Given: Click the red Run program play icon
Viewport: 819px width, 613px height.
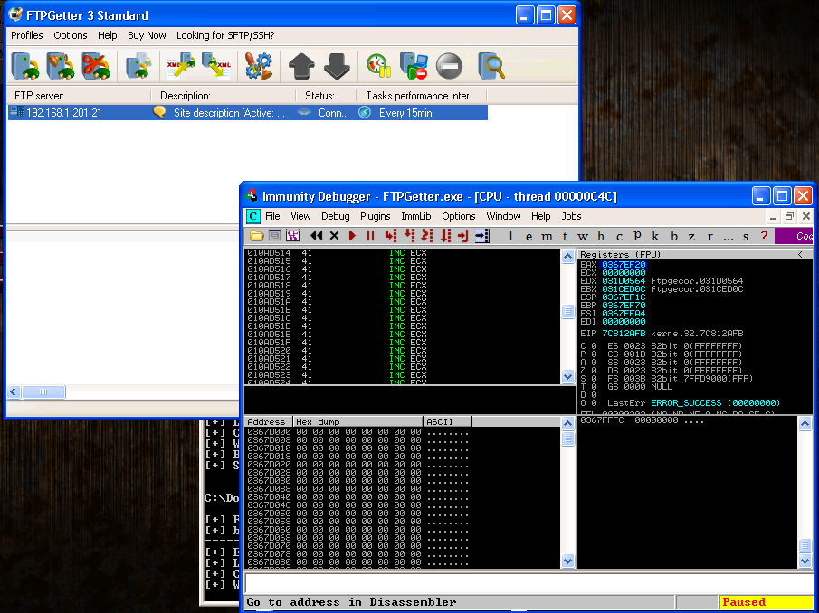Looking at the screenshot, I should point(352,236).
